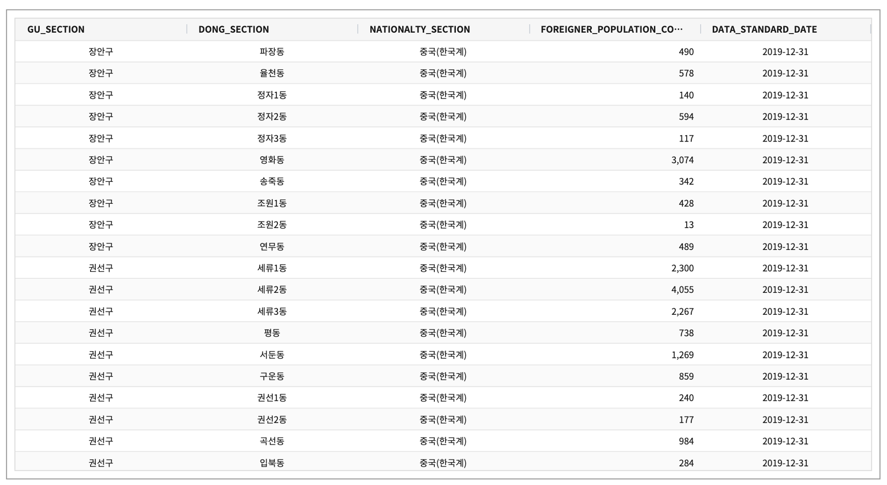Select the 곡선동 cell
Image resolution: width=887 pixels, height=485 pixels.
tap(272, 441)
